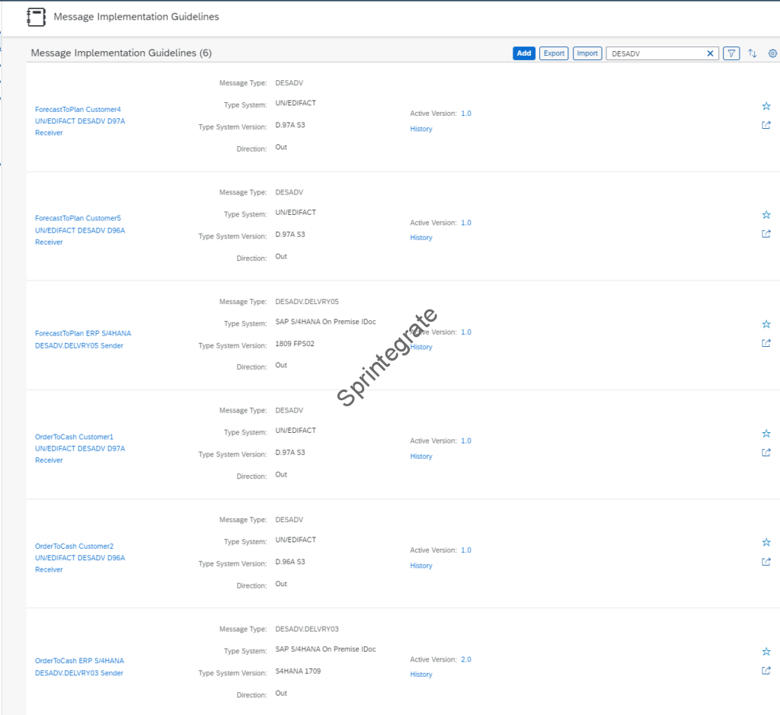Open the table settings gear icon

772,53
